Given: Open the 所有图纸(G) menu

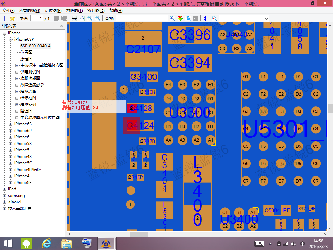Looking at the screenshot, I should pyautogui.click(x=30, y=11).
